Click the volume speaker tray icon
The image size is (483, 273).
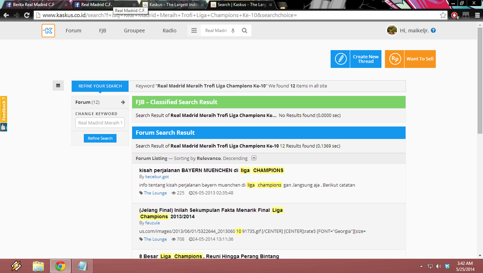tap(438, 266)
